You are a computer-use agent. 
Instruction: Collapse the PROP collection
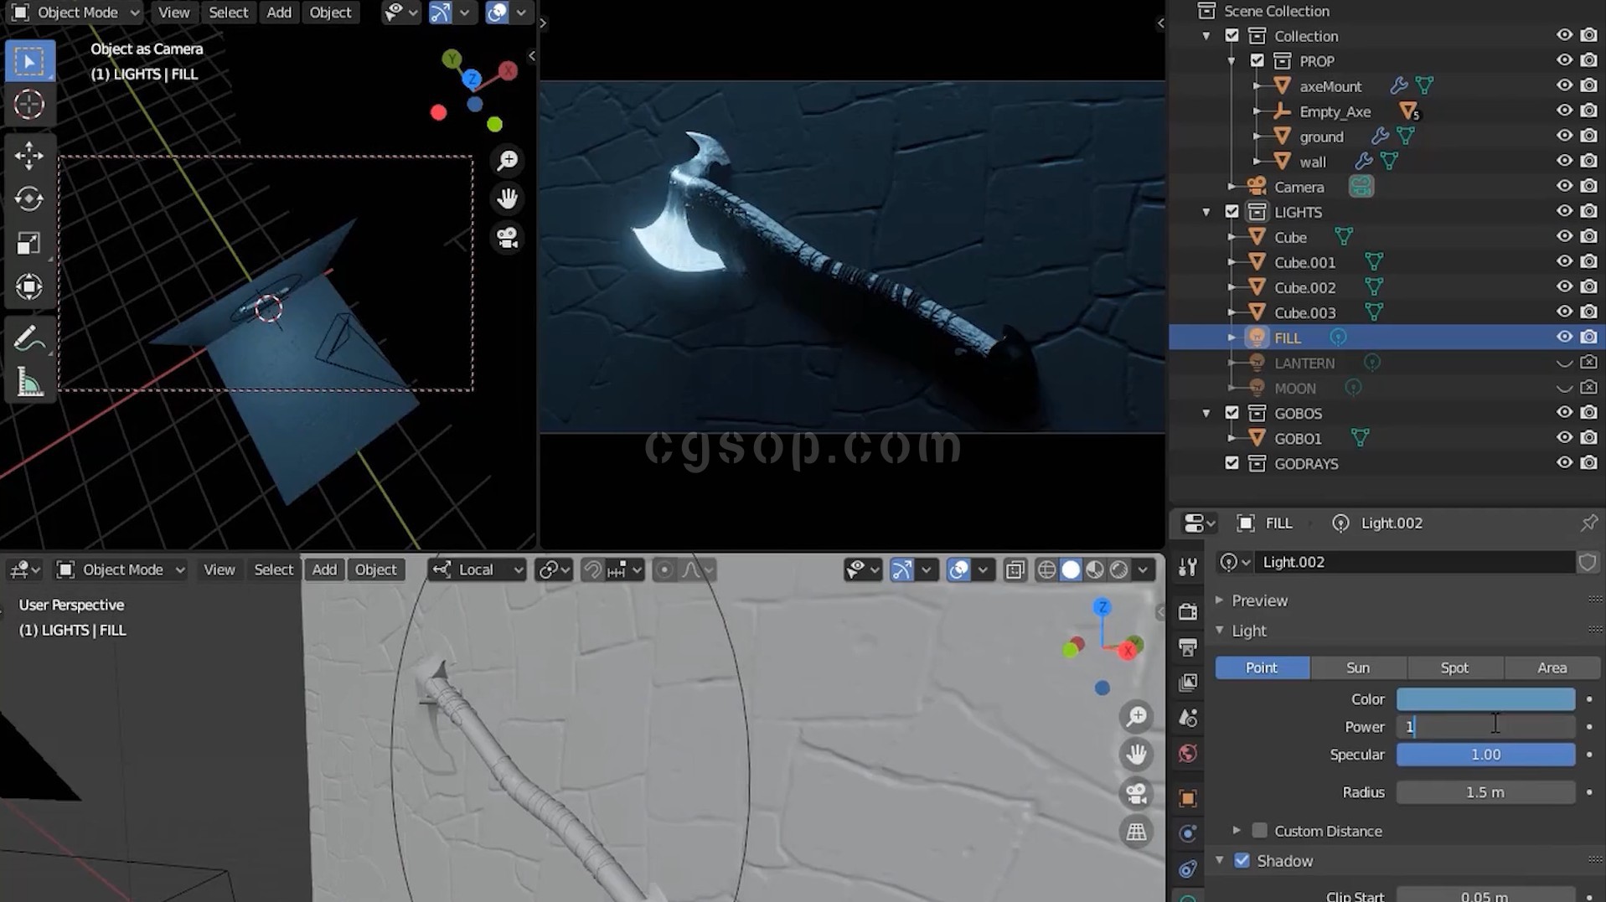point(1232,61)
